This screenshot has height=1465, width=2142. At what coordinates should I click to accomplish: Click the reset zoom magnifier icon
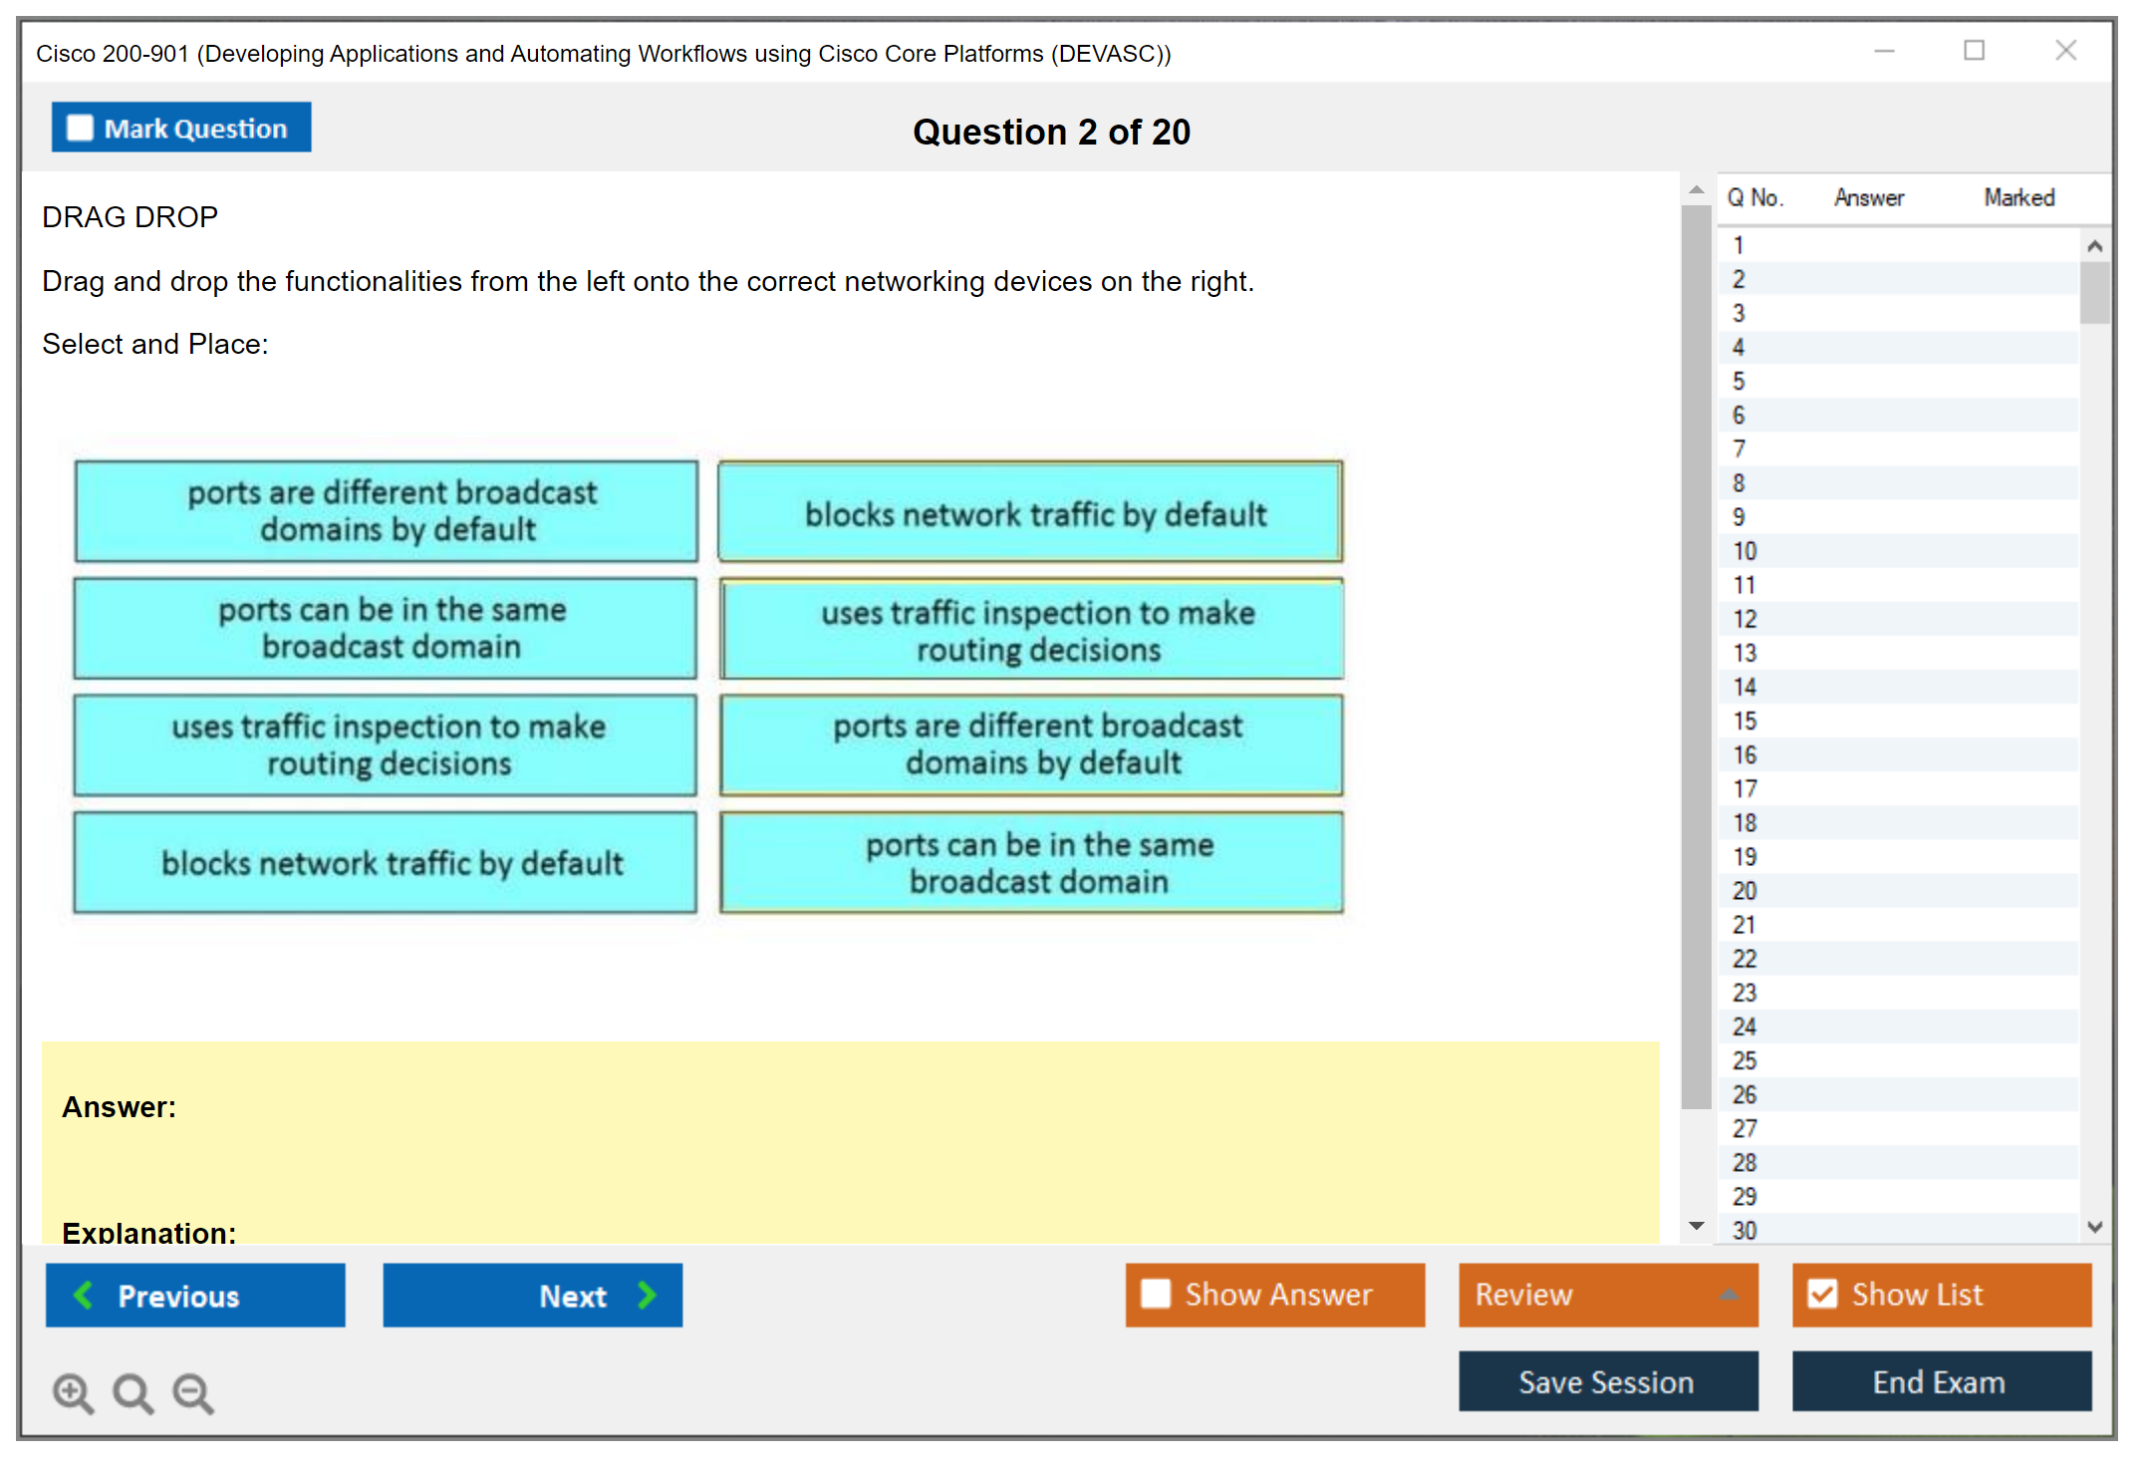pos(133,1392)
